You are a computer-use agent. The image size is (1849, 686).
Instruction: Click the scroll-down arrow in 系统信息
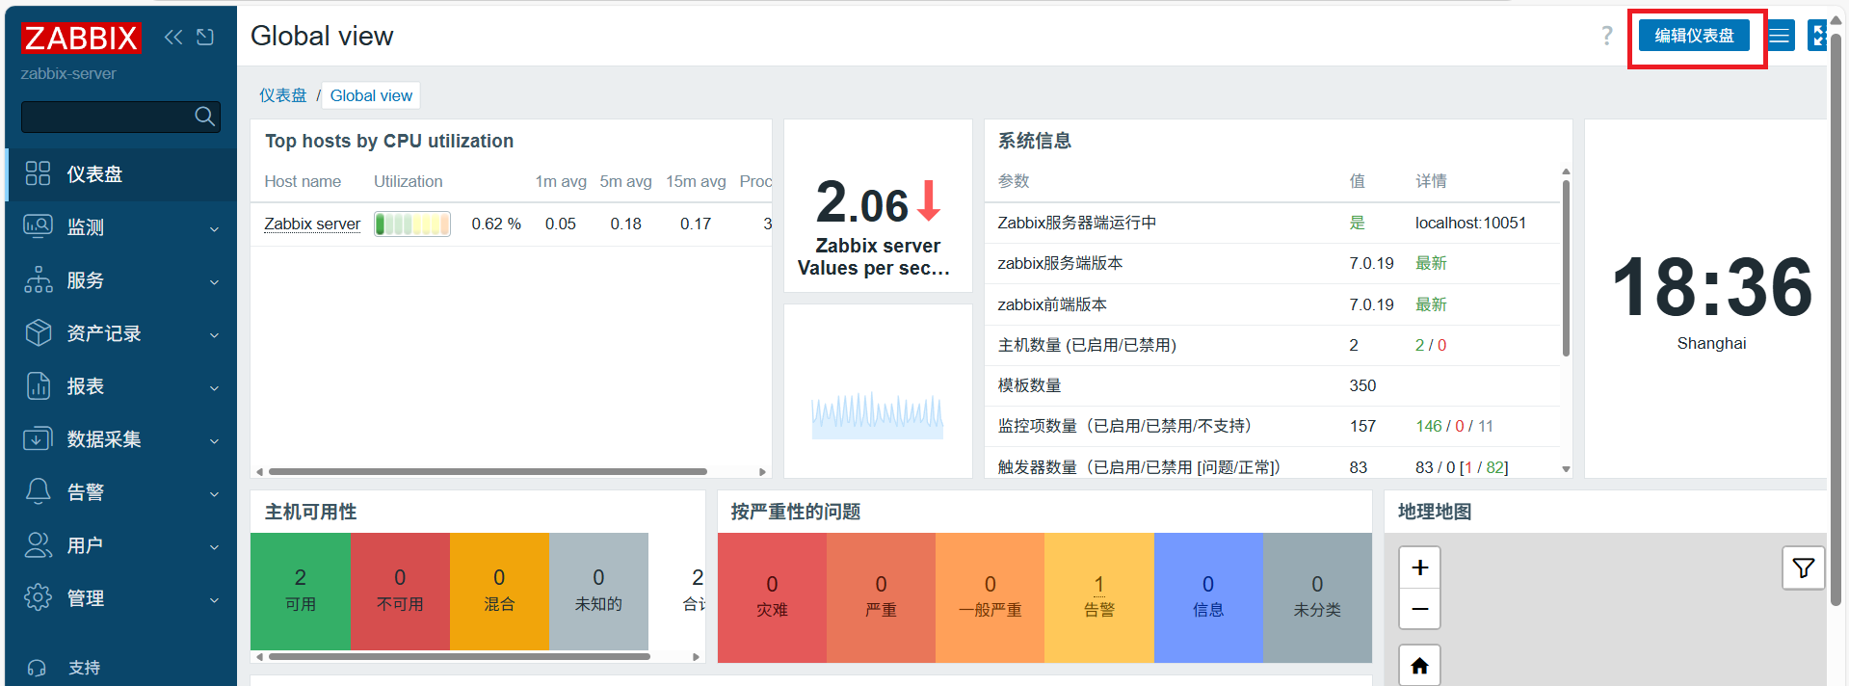1566,469
